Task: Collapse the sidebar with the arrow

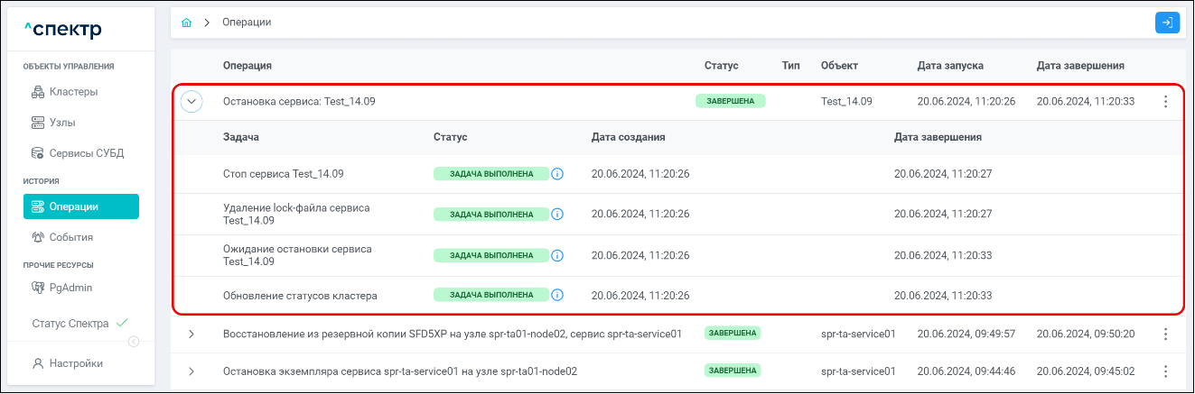Action: point(134,342)
